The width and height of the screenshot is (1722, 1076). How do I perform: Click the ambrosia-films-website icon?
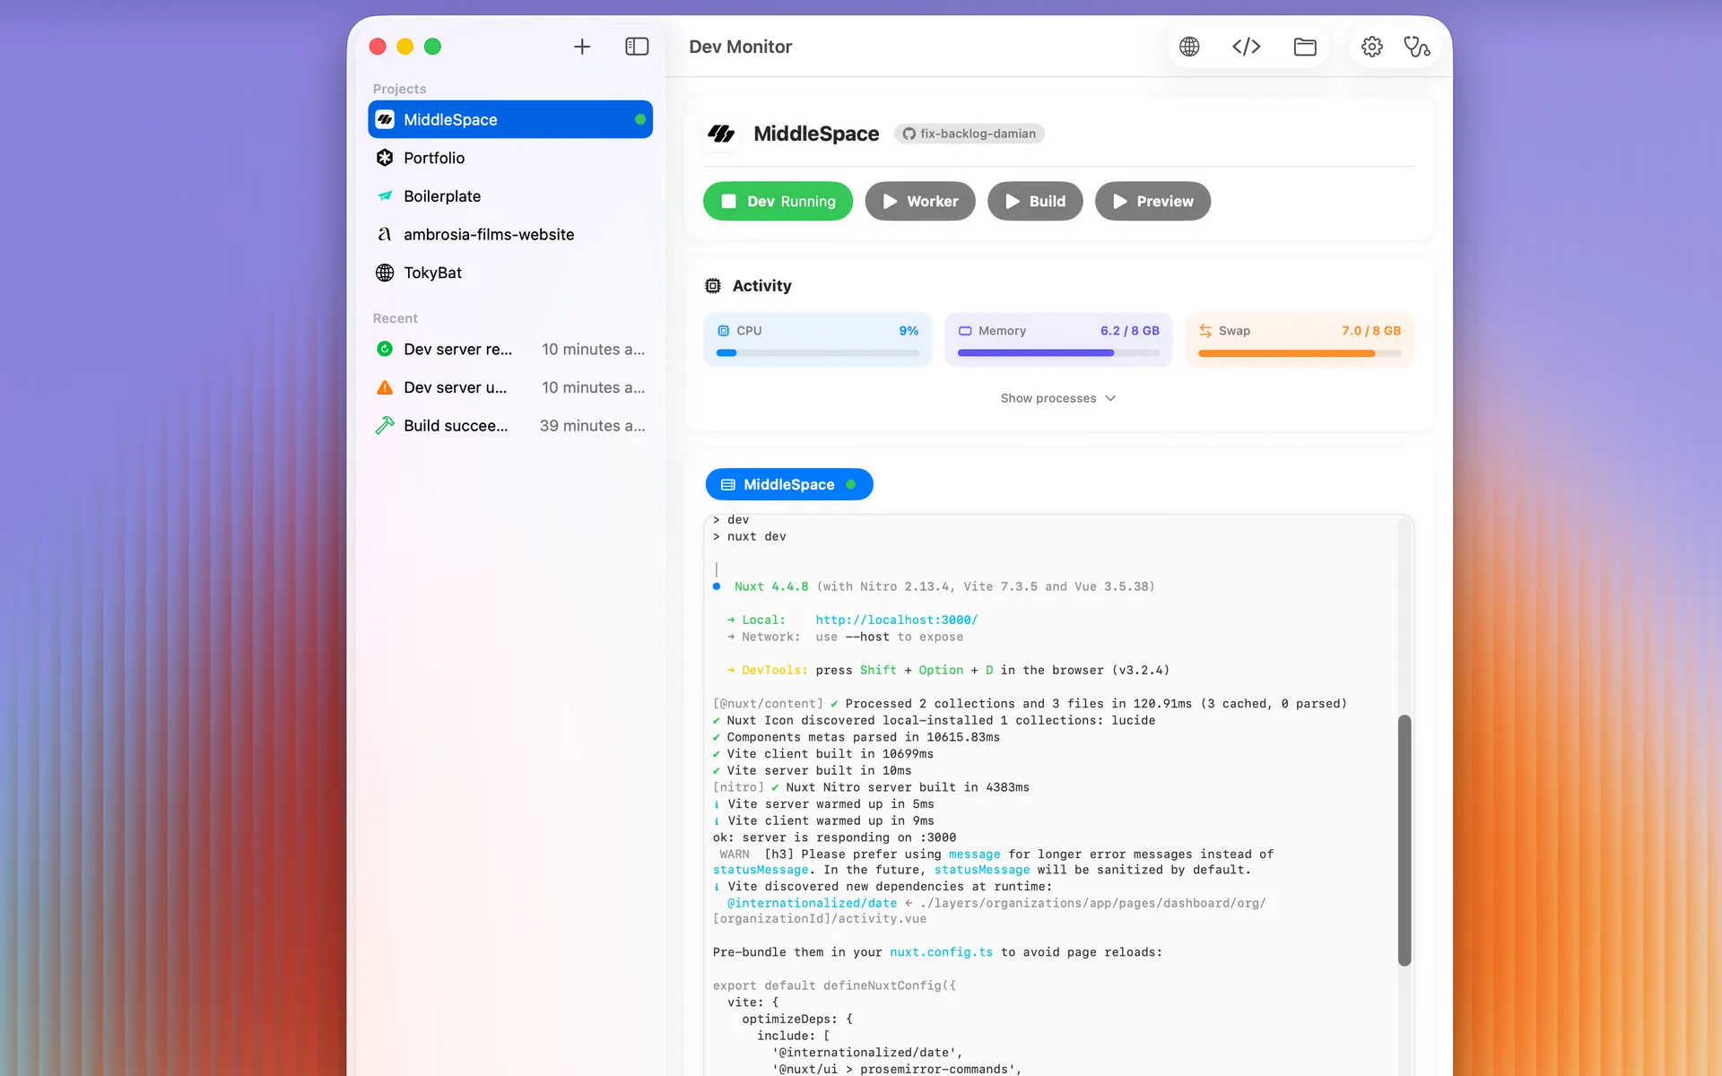(385, 234)
